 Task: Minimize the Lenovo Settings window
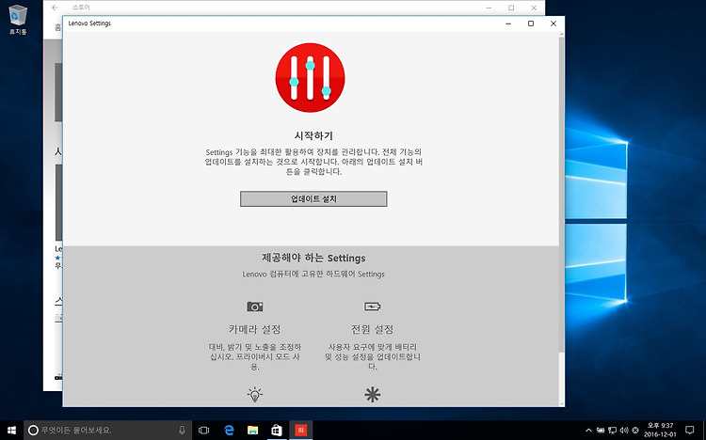click(508, 24)
